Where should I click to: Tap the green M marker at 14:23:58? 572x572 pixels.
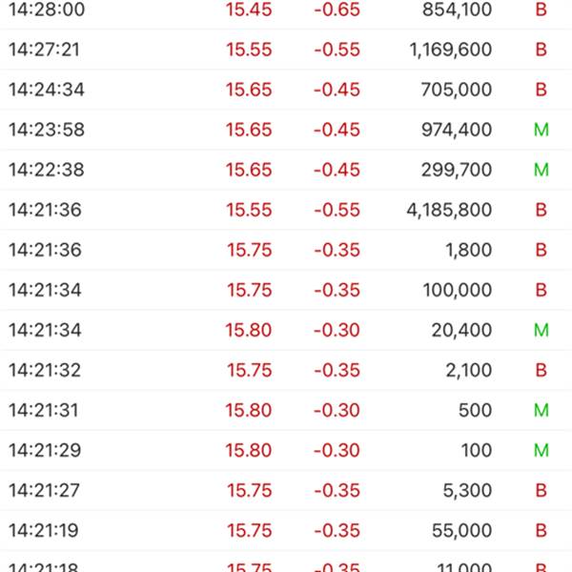(541, 130)
